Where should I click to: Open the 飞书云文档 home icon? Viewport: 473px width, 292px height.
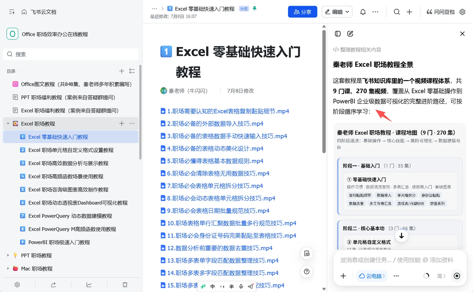[24, 12]
